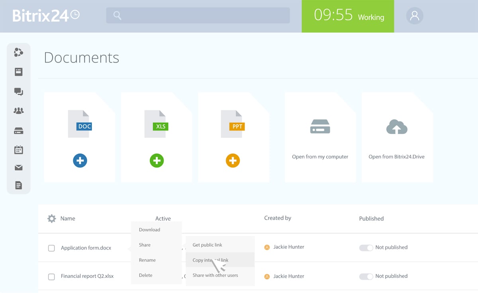The height and width of the screenshot is (293, 478).
Task: Create a new DOC document
Action: point(80,160)
